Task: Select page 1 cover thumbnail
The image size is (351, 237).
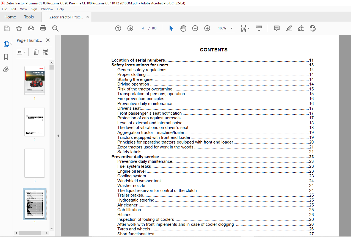Action: coord(35,80)
